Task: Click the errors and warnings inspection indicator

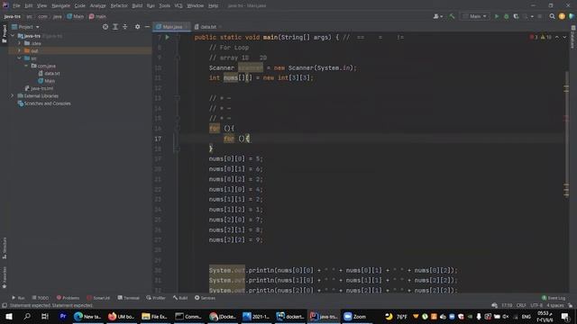Action: click(541, 37)
